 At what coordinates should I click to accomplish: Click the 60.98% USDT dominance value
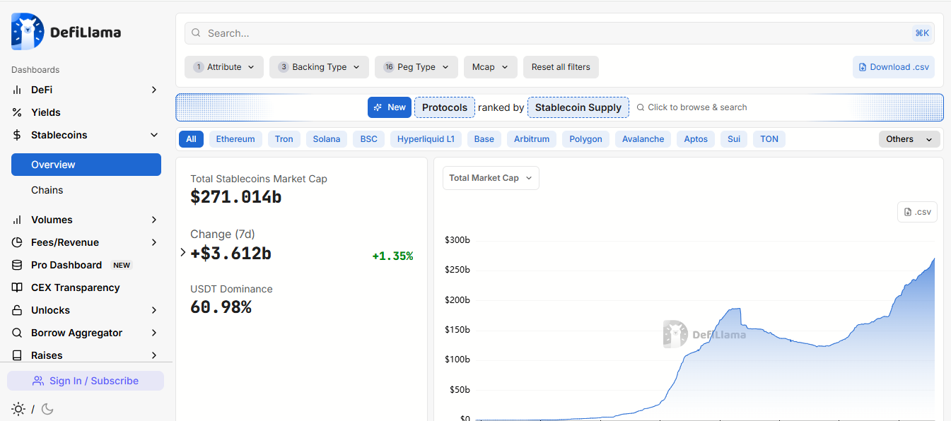(221, 307)
